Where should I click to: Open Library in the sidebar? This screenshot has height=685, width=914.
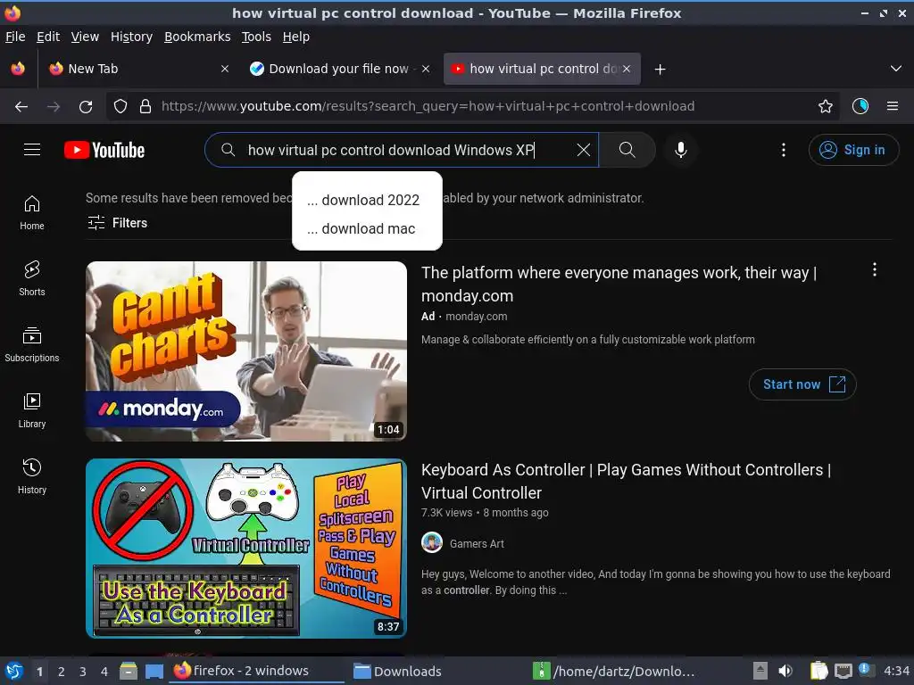pyautogui.click(x=32, y=410)
